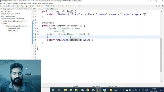The image size is (164, 92).
Task: Click the Save icon in toolbar
Action: click(x=4, y=6)
